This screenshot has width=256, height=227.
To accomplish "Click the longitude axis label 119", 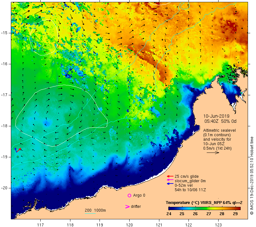I will click(100, 225).
